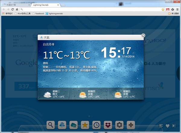
Task: Select the Lightning Newtab tab
Action: [x=46, y=5]
